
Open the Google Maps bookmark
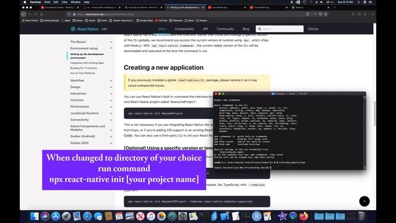pyautogui.click(x=145, y=20)
